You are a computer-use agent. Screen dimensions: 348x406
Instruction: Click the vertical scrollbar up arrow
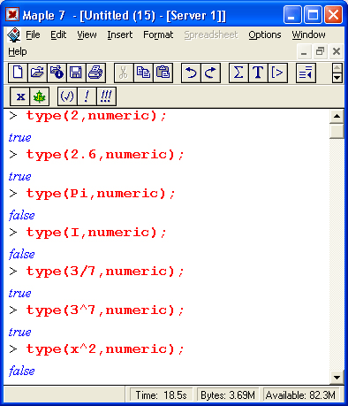pyautogui.click(x=337, y=117)
